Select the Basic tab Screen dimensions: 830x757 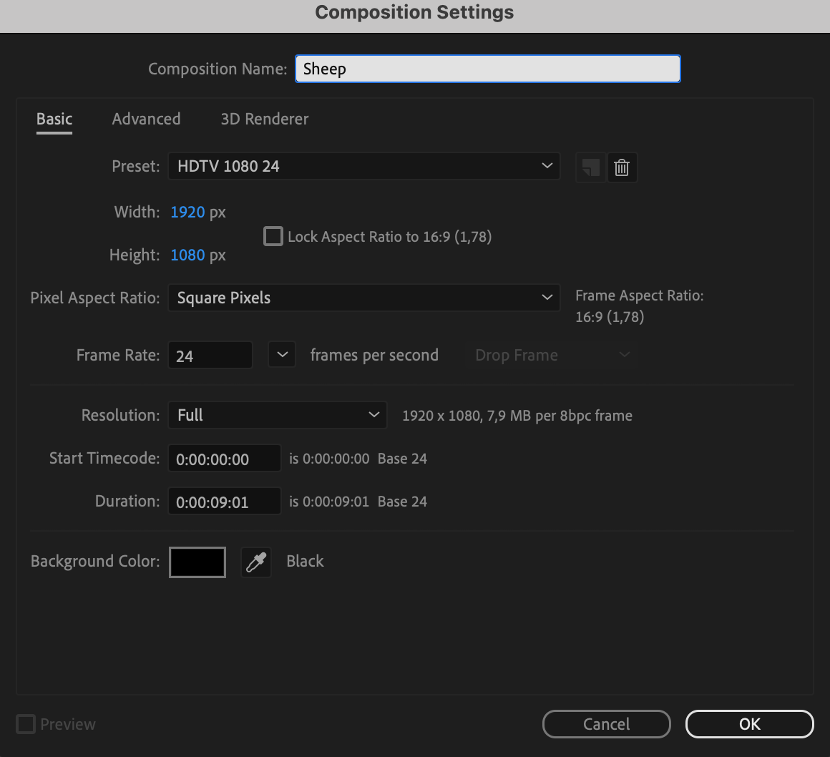54,119
